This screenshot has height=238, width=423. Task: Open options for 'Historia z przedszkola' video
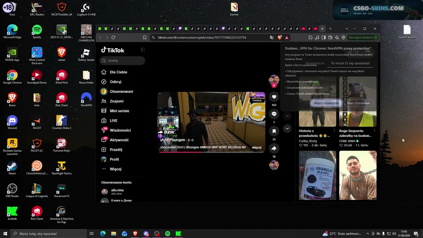coord(334,131)
